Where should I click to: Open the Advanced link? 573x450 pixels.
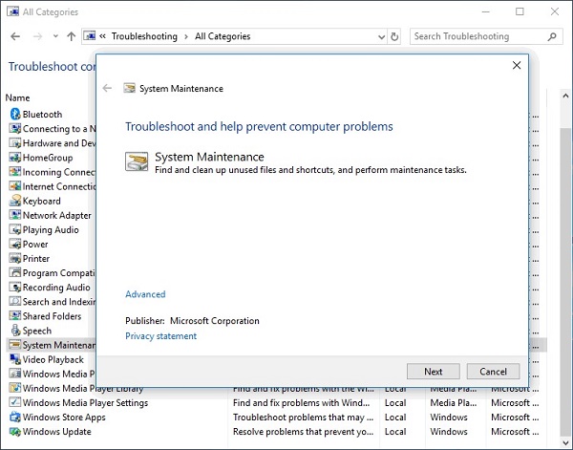tap(145, 294)
